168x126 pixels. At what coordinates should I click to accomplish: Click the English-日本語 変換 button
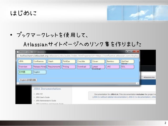click(x=28, y=80)
